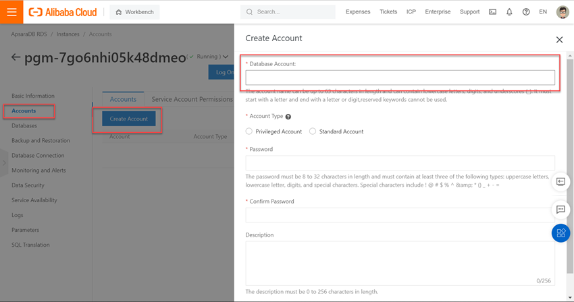
Task: Click the back arrow beside instance name
Action: 16,57
